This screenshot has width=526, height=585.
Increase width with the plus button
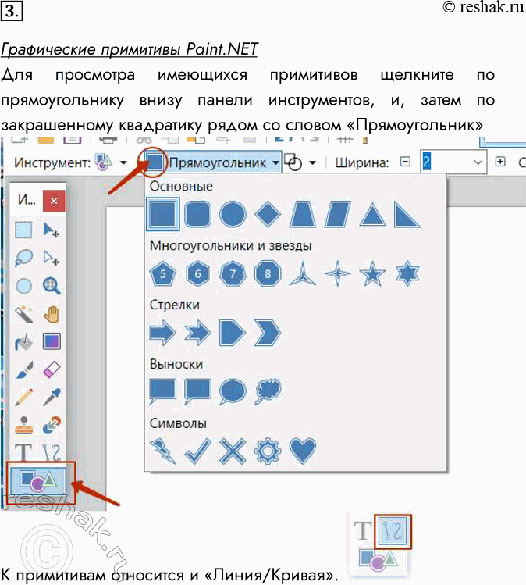pos(500,162)
